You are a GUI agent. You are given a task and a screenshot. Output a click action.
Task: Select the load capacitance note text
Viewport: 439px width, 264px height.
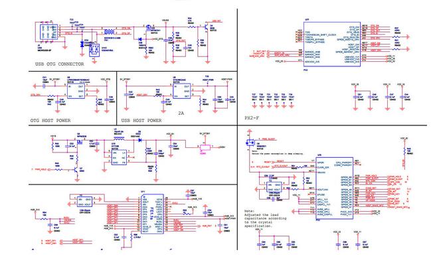click(x=258, y=218)
